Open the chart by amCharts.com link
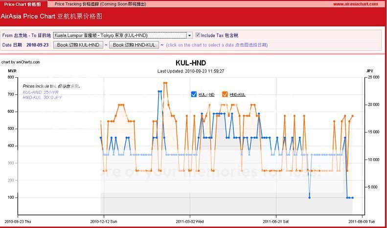 [21, 62]
